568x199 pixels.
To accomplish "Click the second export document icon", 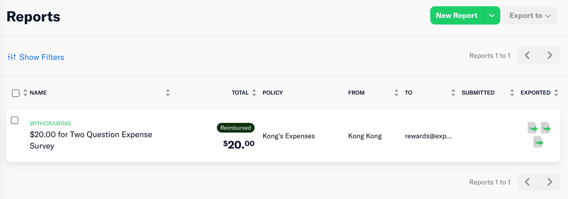I will (546, 128).
